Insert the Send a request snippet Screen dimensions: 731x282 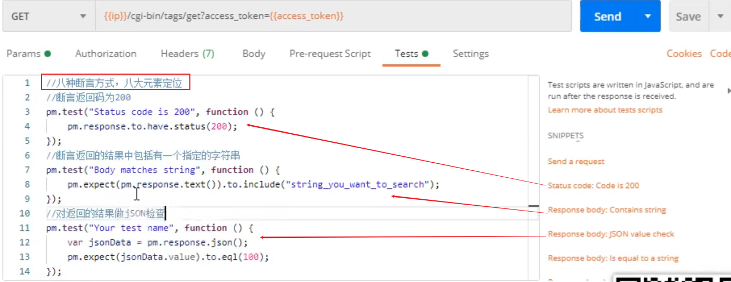click(x=576, y=161)
